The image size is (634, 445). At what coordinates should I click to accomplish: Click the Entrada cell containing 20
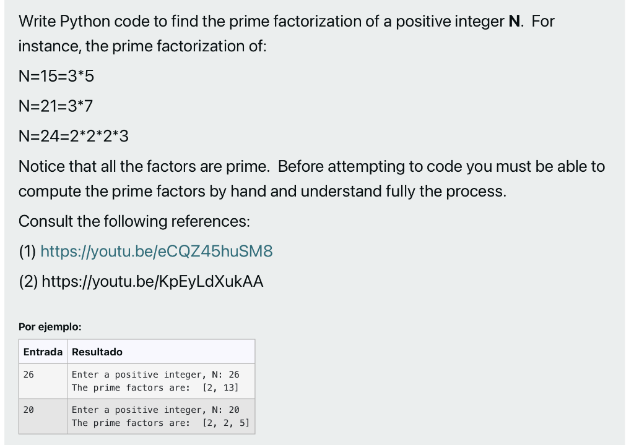43,417
